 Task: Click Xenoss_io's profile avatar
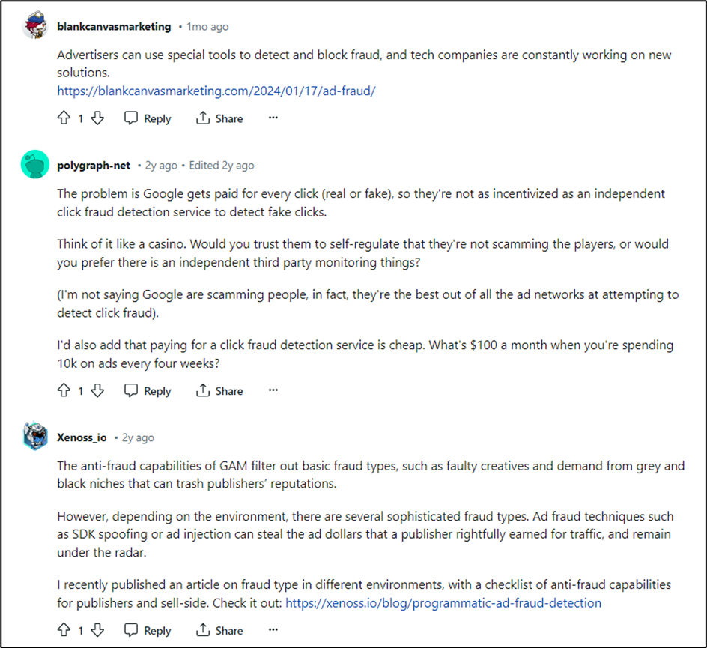coord(33,437)
